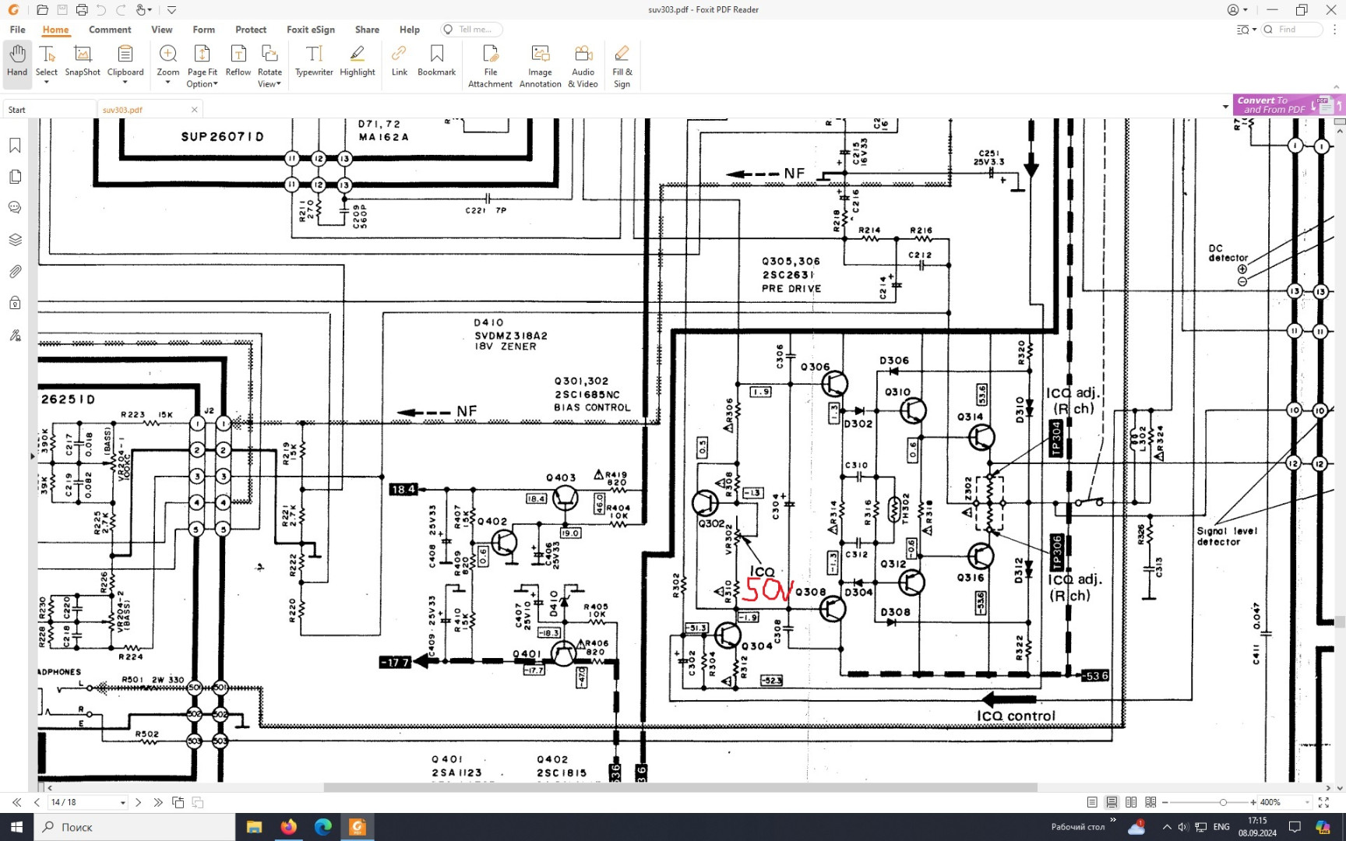Expand the Zoom tool dropdown

coord(167,83)
